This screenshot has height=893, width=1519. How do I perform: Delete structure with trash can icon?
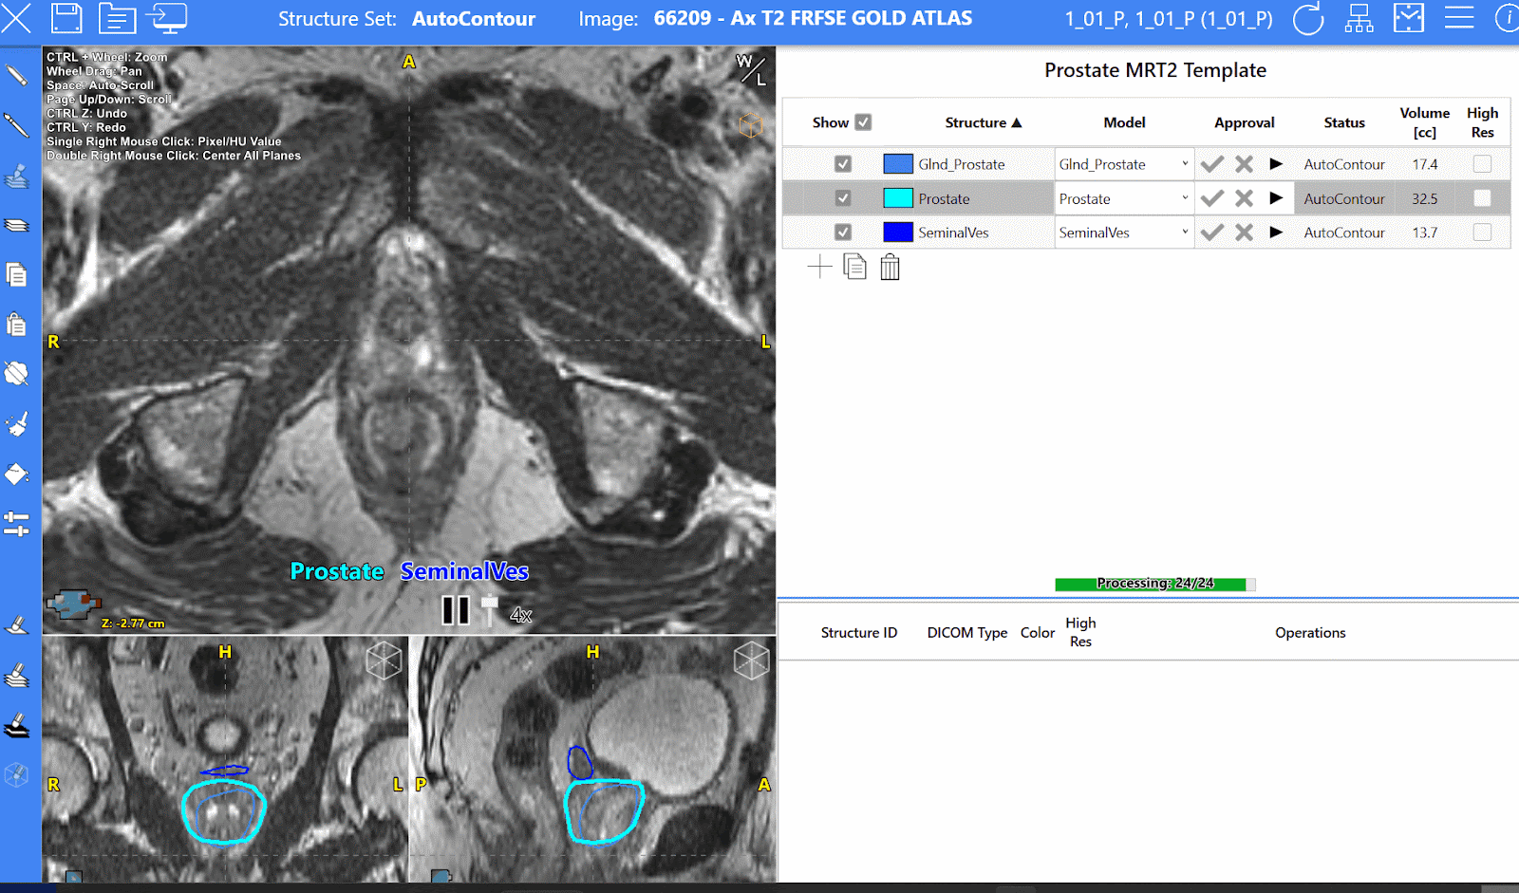click(890, 268)
